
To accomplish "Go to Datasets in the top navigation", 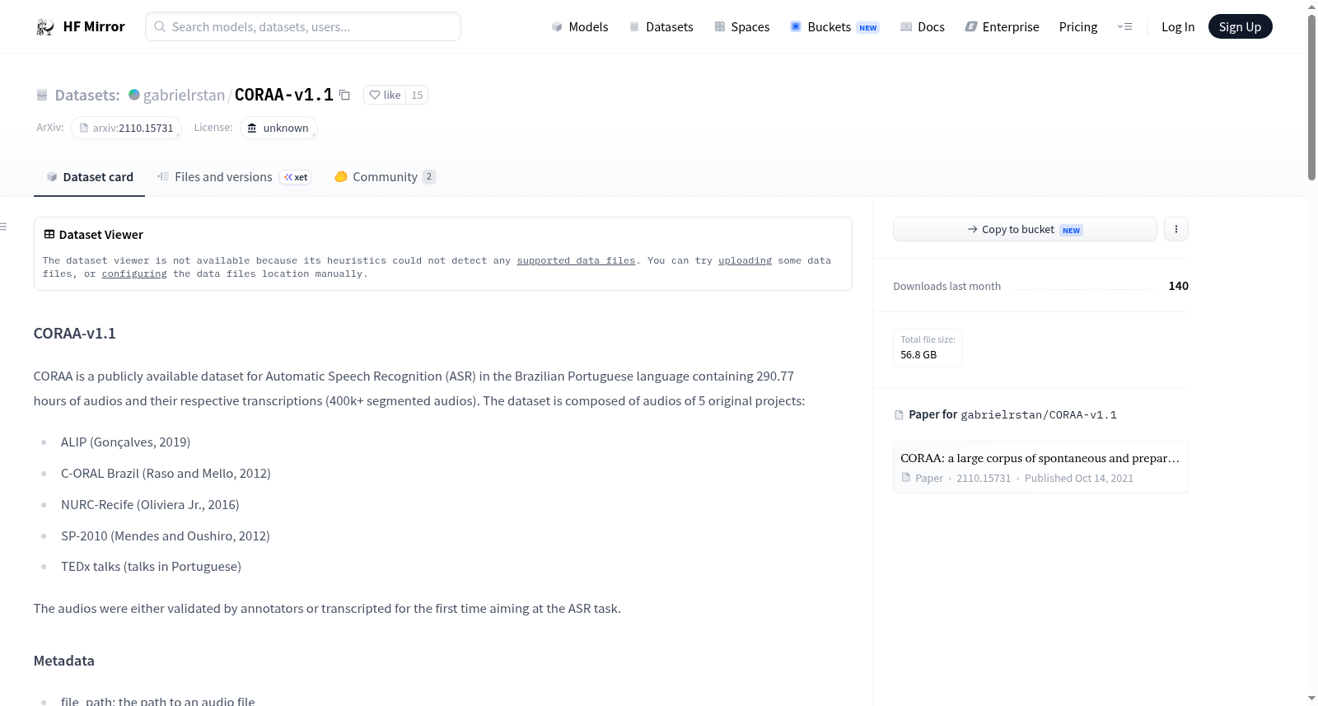I will click(x=661, y=26).
